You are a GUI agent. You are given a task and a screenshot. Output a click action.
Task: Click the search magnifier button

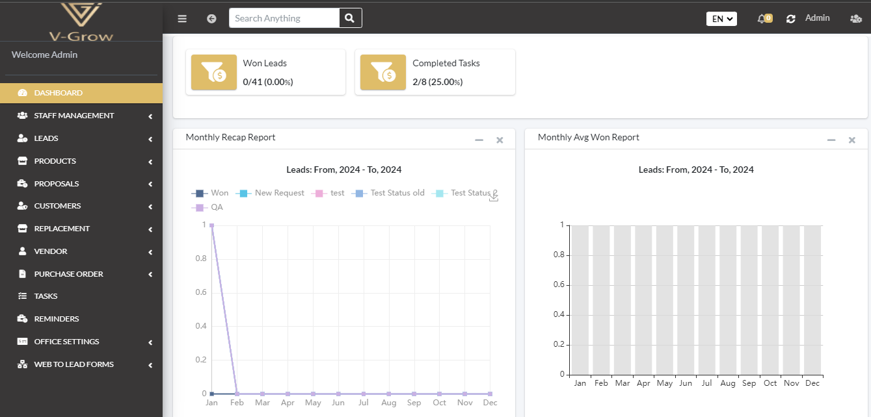(350, 18)
